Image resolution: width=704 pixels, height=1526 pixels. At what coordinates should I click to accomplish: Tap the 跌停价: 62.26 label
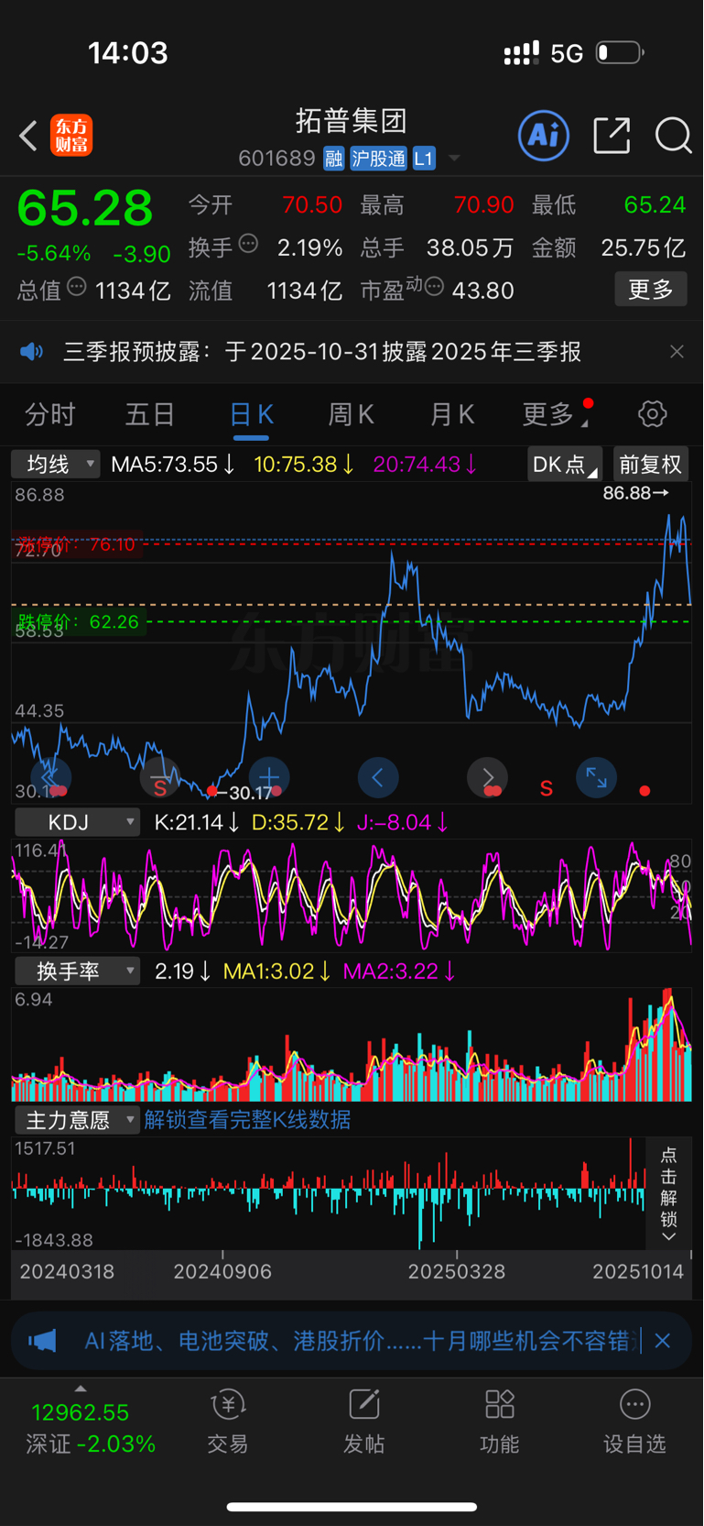[x=79, y=621]
